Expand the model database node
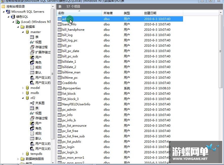224x165 pixels. pyautogui.click(x=23, y=88)
